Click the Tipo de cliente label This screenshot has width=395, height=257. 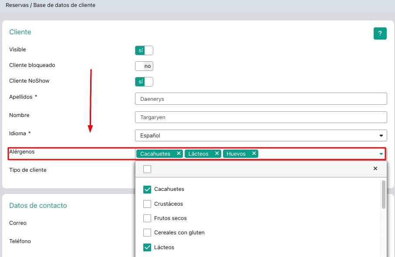tap(28, 170)
